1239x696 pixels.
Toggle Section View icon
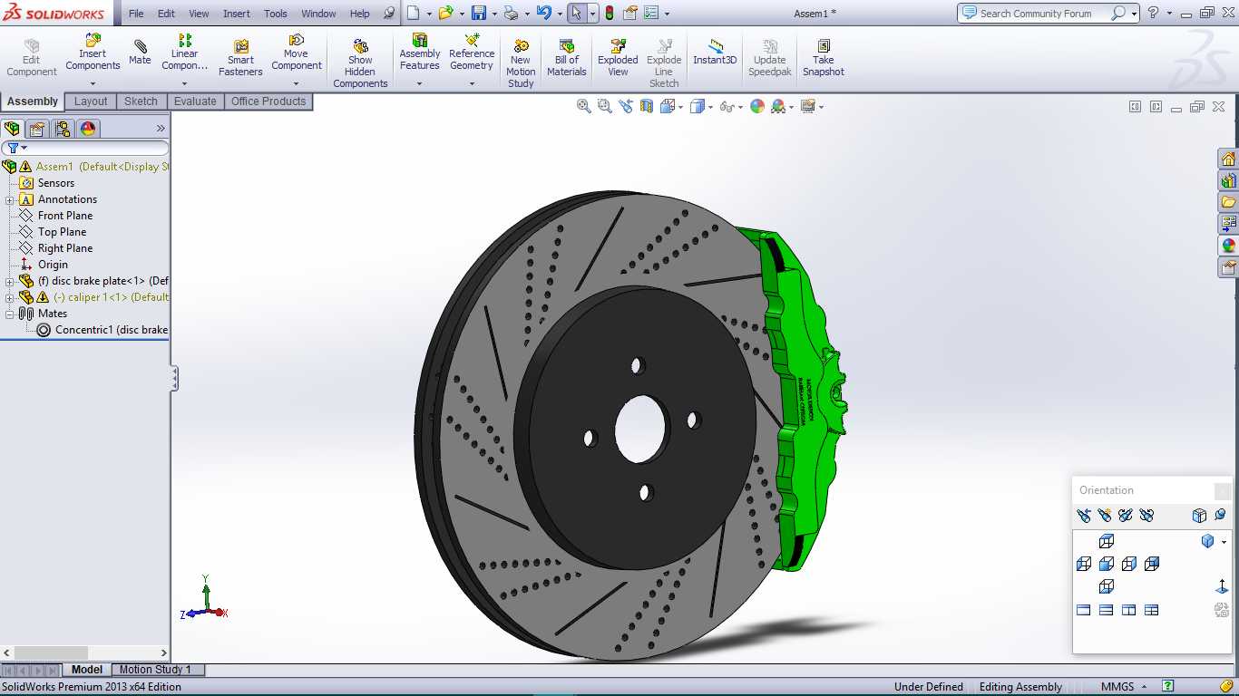pos(647,106)
